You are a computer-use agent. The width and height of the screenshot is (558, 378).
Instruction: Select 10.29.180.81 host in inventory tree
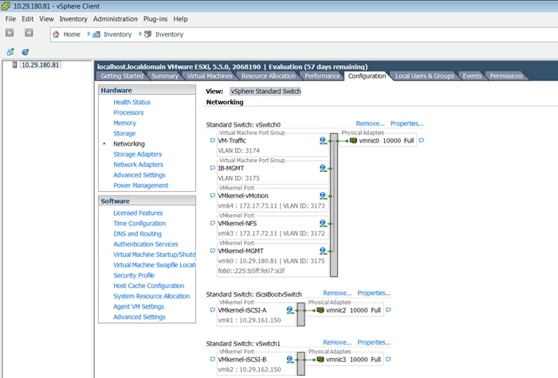point(40,64)
